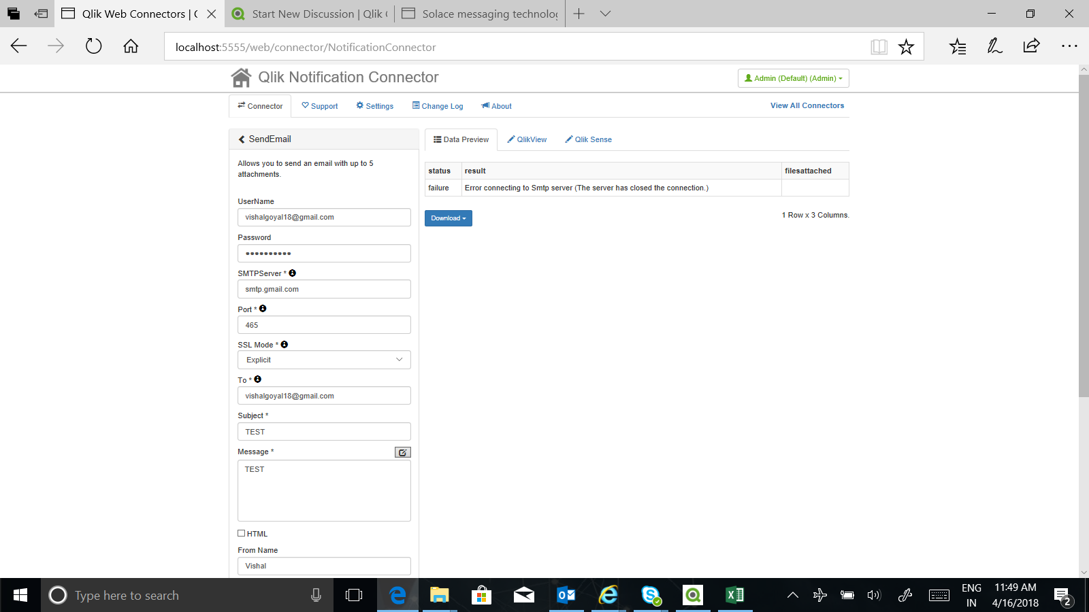Click the Subject input field

(x=324, y=432)
